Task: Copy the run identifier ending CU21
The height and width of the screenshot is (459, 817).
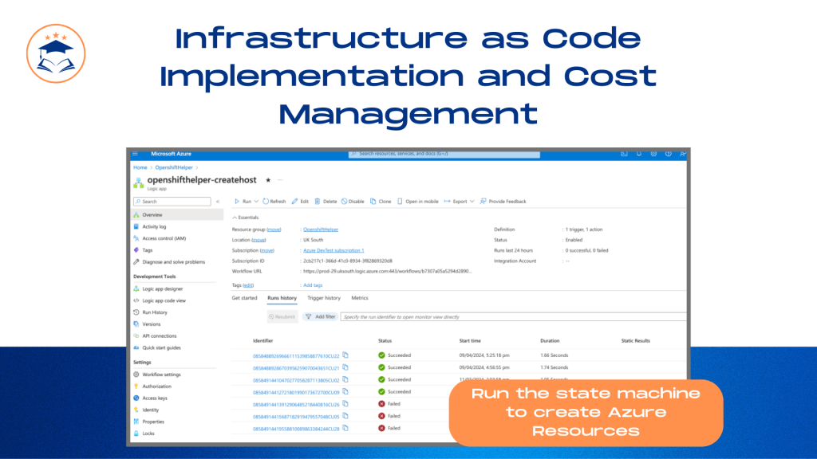Action: [345, 367]
